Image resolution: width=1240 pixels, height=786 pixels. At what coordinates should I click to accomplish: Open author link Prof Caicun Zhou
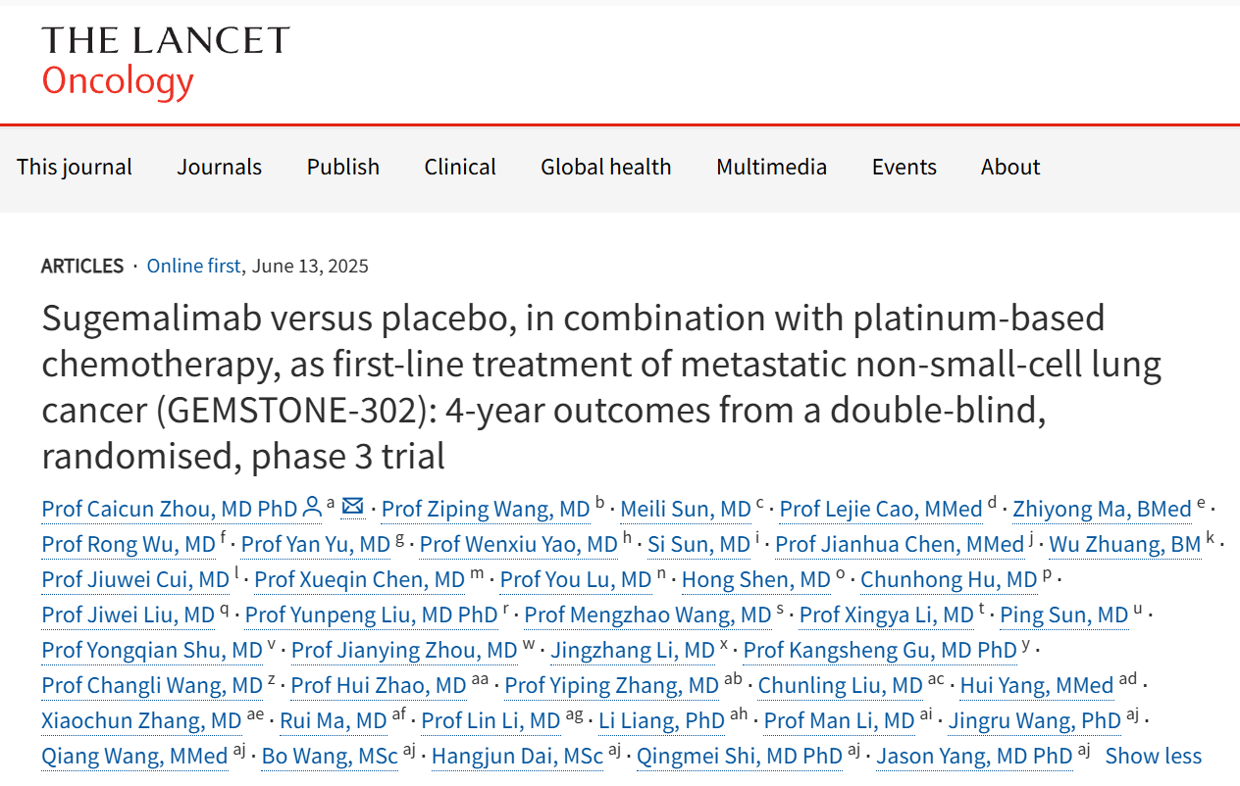click(169, 509)
